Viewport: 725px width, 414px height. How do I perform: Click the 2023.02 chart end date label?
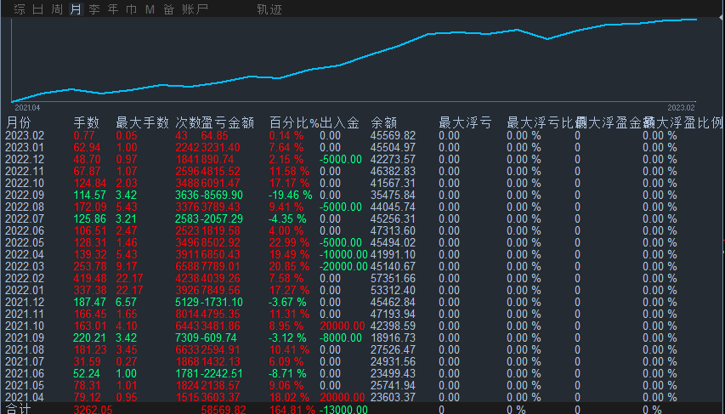click(681, 108)
